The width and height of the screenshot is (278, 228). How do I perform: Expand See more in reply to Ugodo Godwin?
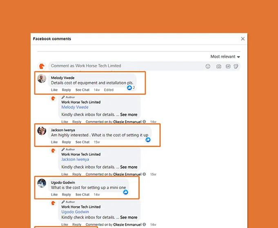(129, 217)
